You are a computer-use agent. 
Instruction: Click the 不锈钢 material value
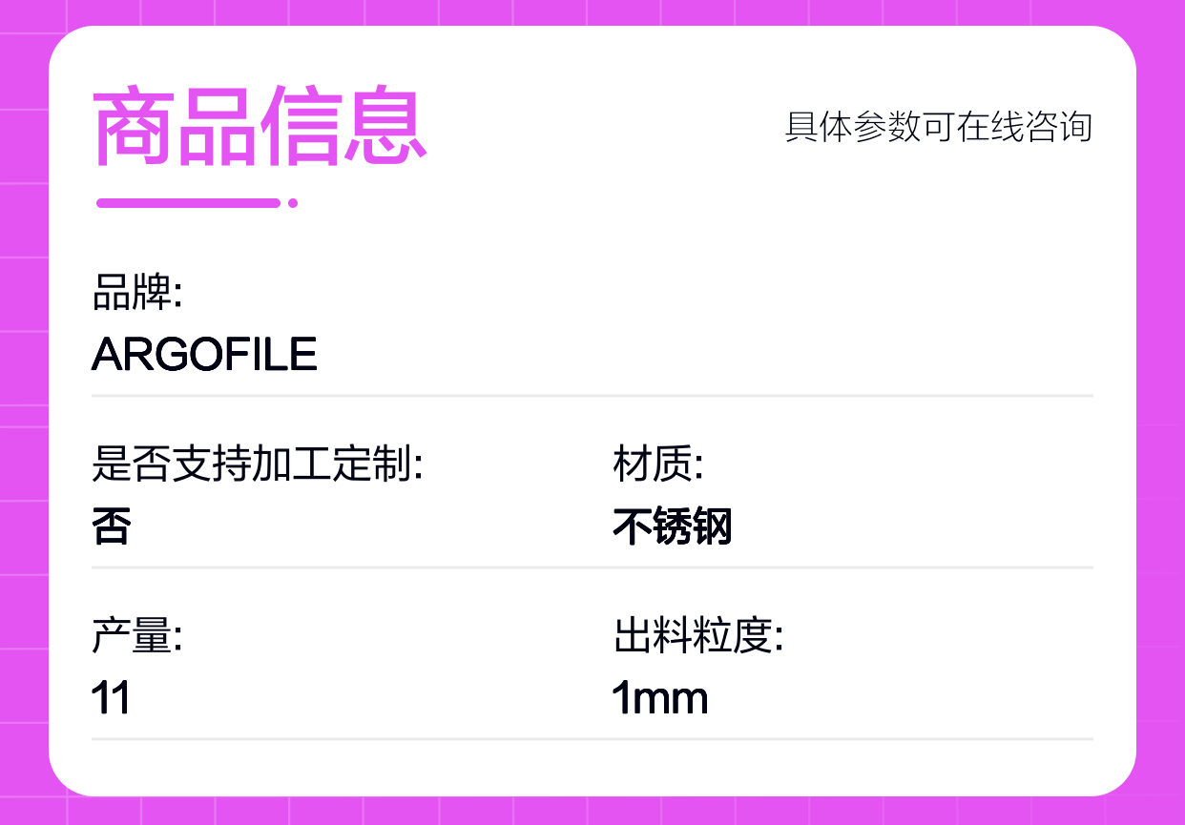pyautogui.click(x=672, y=526)
